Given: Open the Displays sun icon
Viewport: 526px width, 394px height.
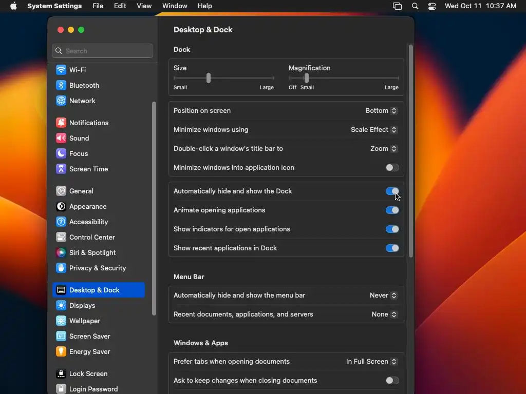Looking at the screenshot, I should click(x=61, y=306).
